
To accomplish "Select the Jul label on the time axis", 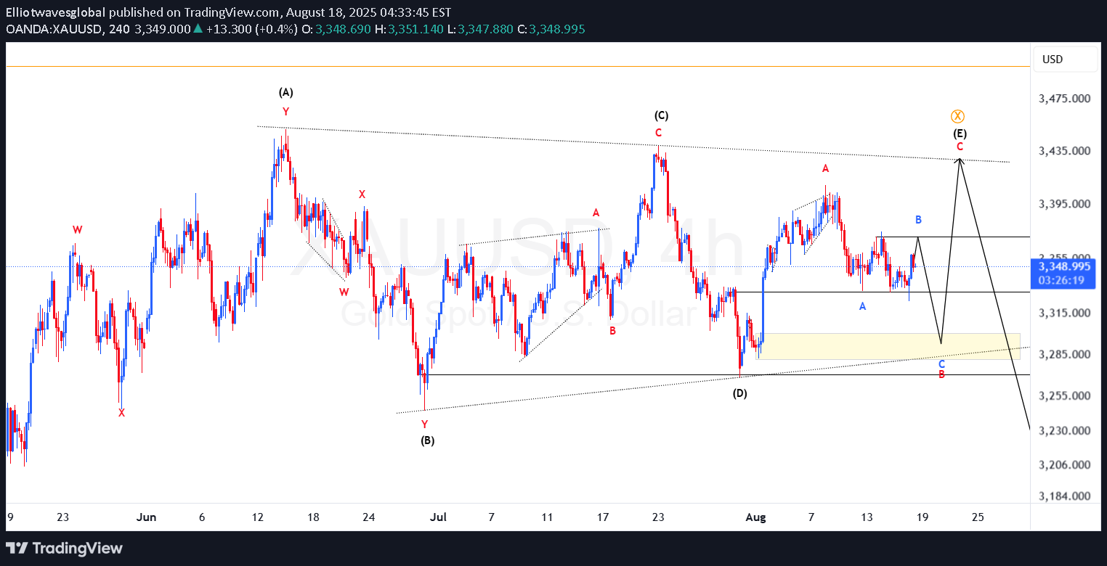I will (x=438, y=517).
